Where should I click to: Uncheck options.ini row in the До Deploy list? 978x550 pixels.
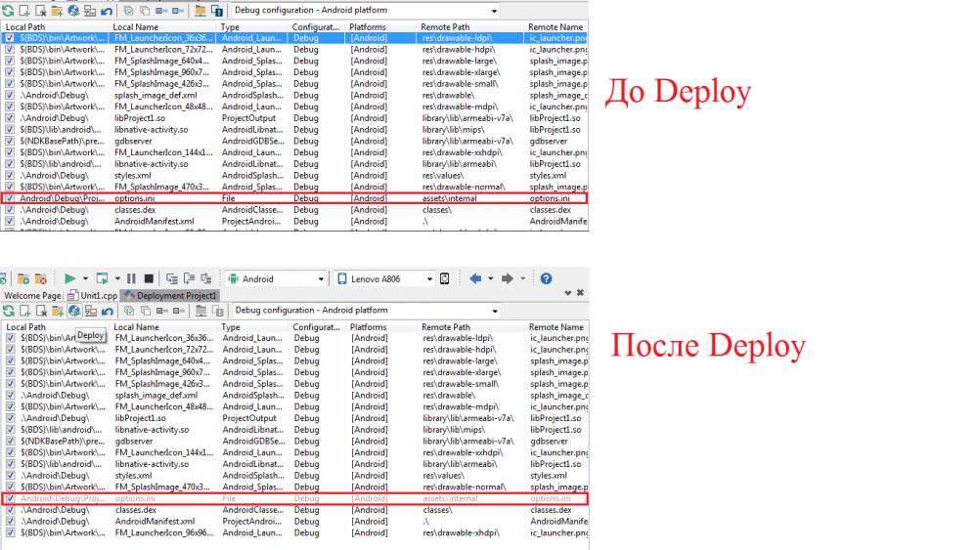(x=10, y=198)
